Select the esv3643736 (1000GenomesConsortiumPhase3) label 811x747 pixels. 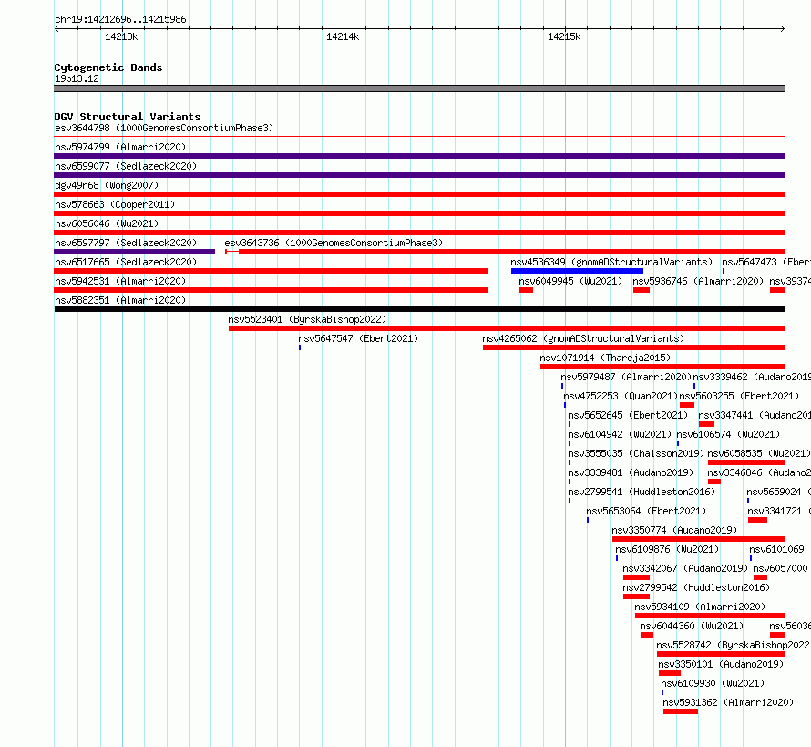334,243
